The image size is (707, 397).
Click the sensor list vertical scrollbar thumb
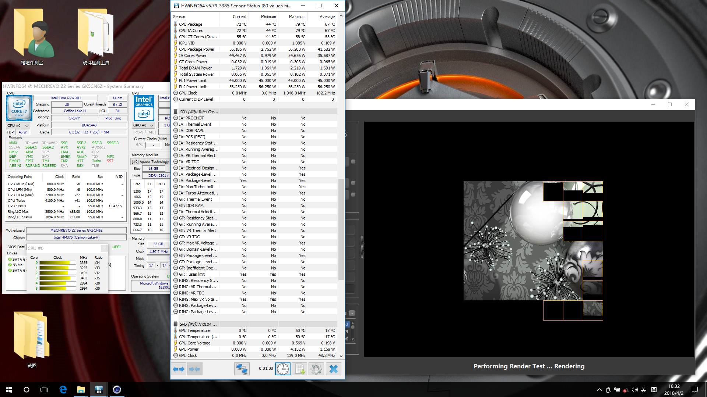click(x=341, y=229)
